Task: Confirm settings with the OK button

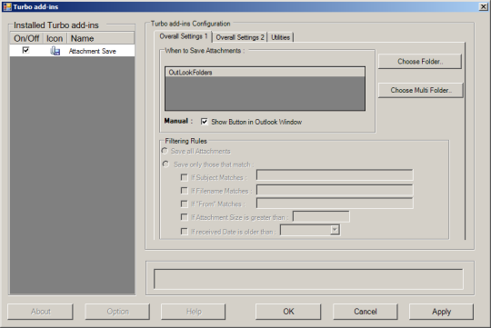Action: coord(288,312)
